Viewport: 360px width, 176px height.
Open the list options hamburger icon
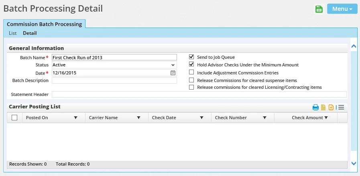pos(341,107)
